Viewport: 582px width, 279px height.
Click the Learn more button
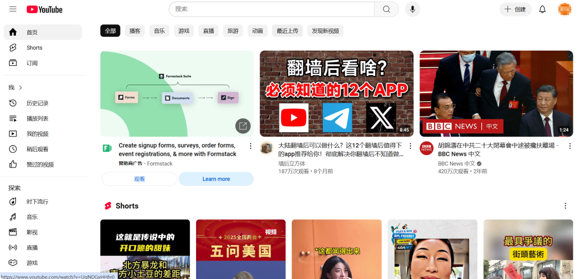click(216, 179)
